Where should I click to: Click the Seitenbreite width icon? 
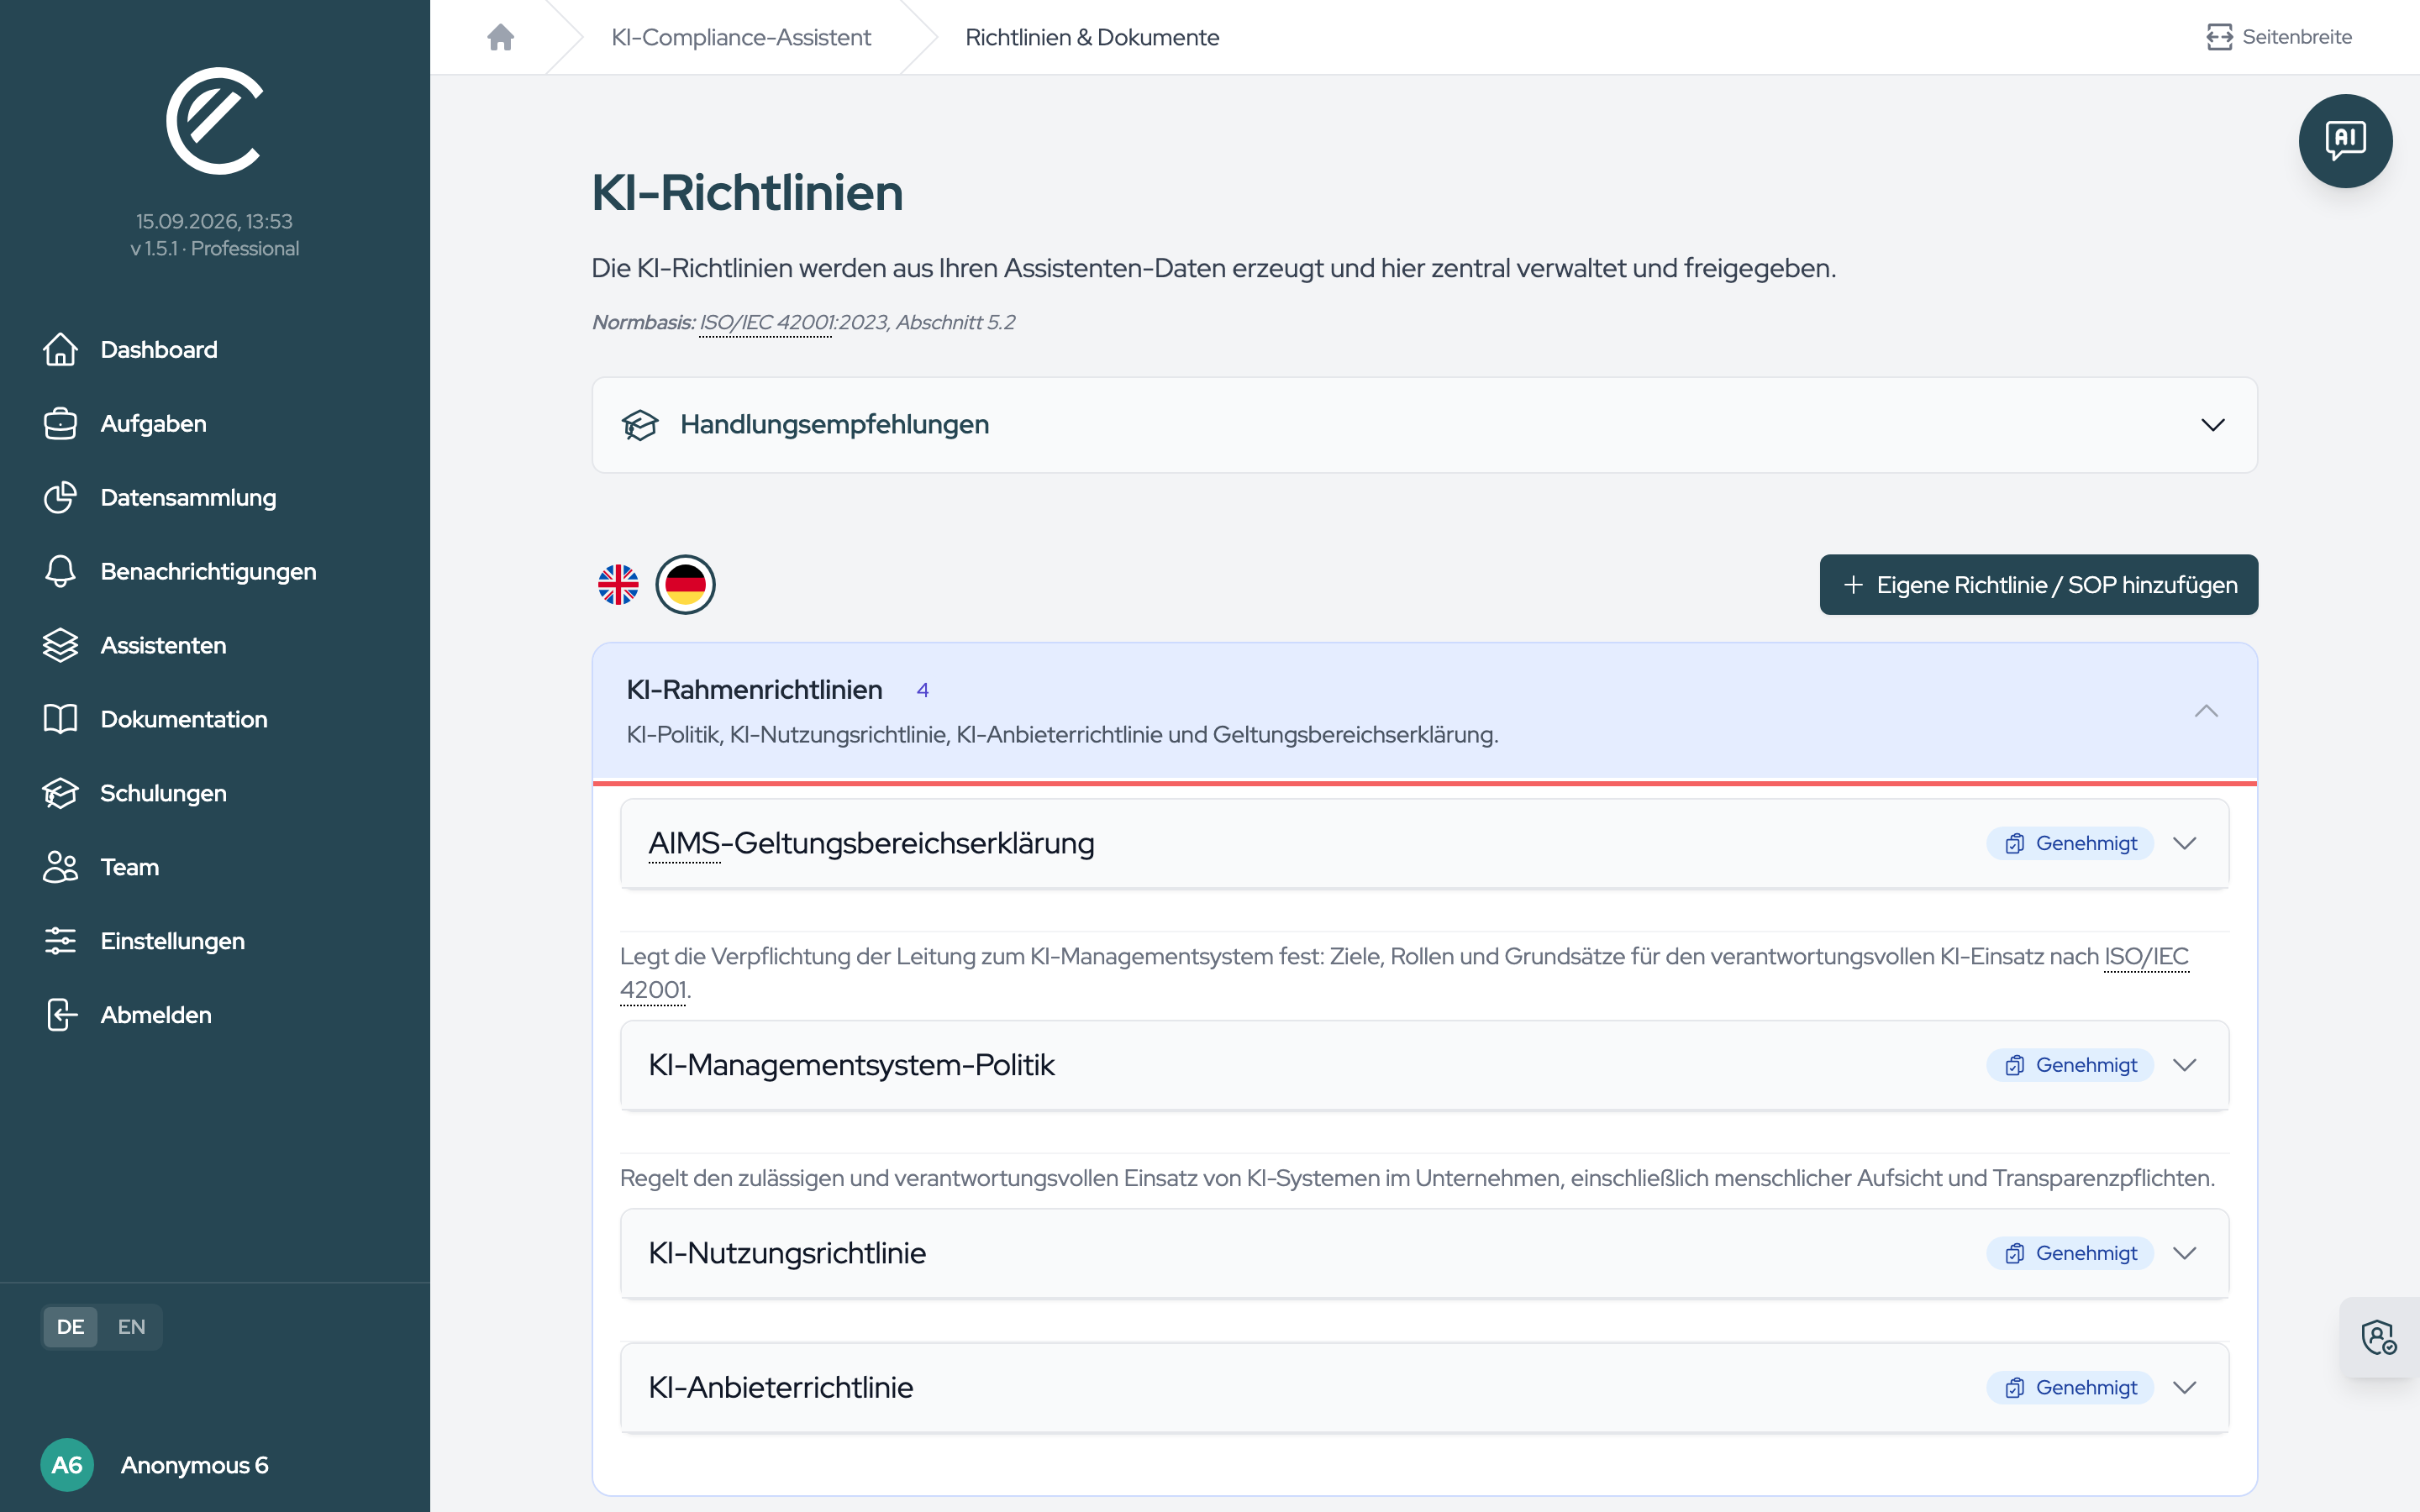click(x=2219, y=37)
